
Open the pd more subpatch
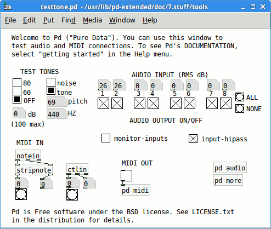tap(228, 180)
